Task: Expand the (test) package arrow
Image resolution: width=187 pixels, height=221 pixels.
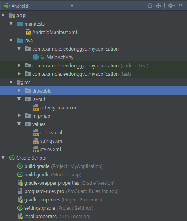Action: pos(19,74)
